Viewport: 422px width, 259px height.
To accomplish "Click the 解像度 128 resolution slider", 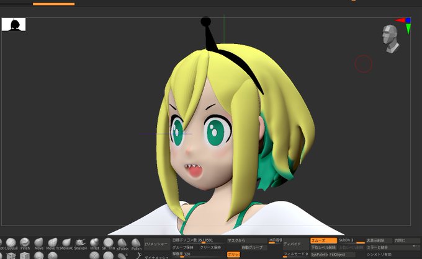I will (x=199, y=254).
